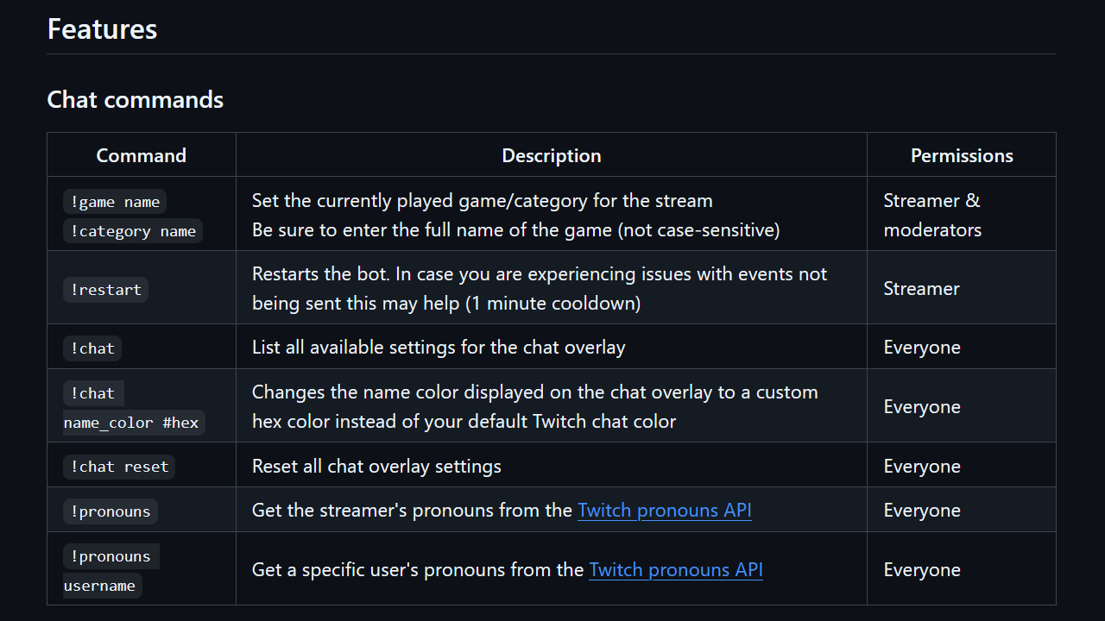The height and width of the screenshot is (621, 1105).
Task: Open Twitch pronouns API link for streamer's pronouns
Action: (x=664, y=511)
